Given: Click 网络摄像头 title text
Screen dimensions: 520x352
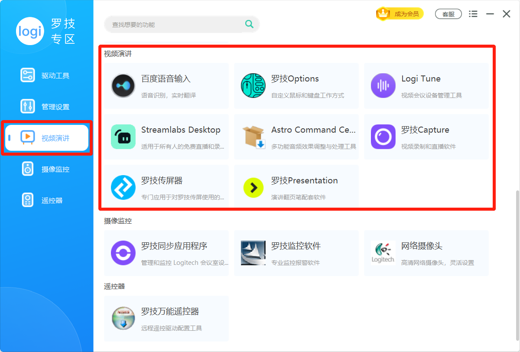Looking at the screenshot, I should click(422, 246).
